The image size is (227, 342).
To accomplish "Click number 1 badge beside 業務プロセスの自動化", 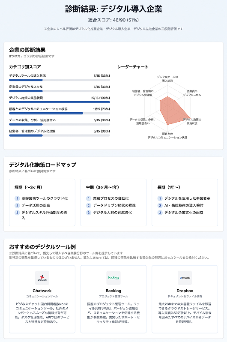I will tap(88, 198).
